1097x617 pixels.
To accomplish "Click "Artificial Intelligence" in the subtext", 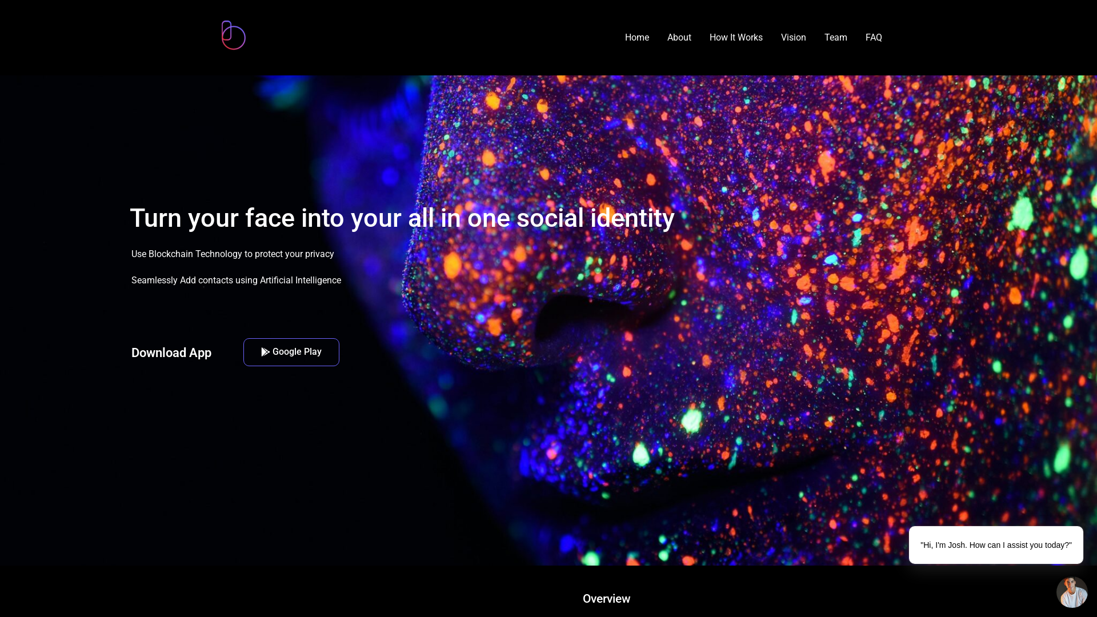I will point(301,281).
